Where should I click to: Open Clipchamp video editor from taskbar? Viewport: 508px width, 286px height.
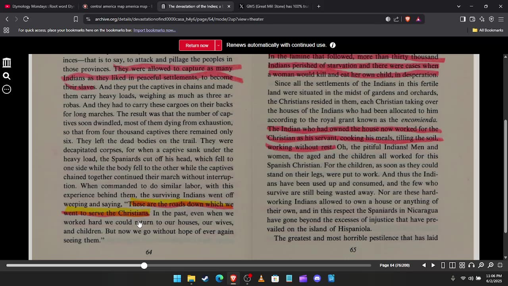[303, 278]
